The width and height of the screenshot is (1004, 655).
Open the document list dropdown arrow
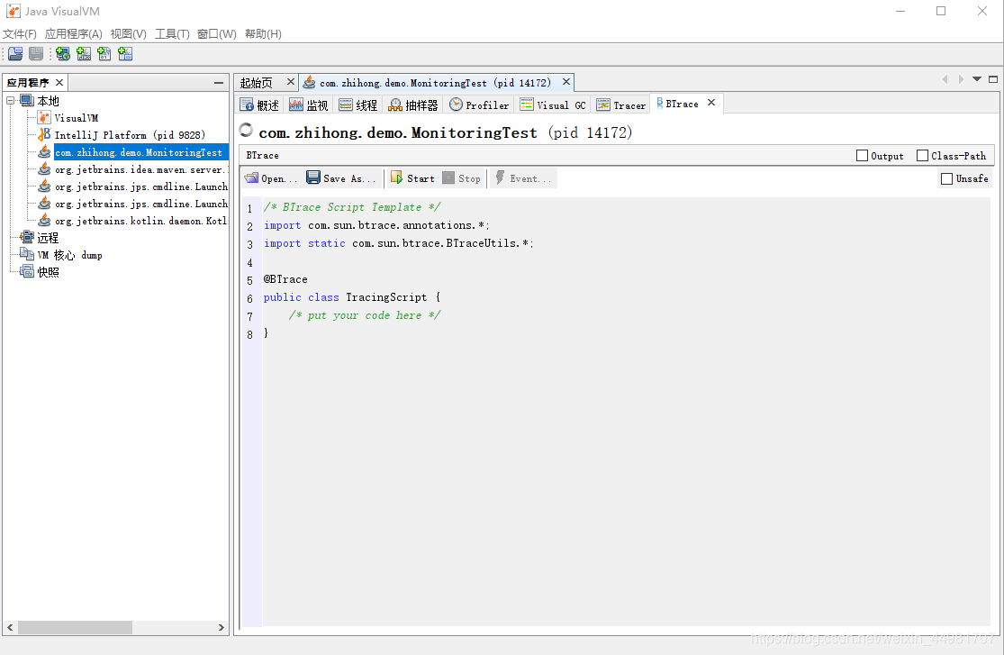pos(977,79)
